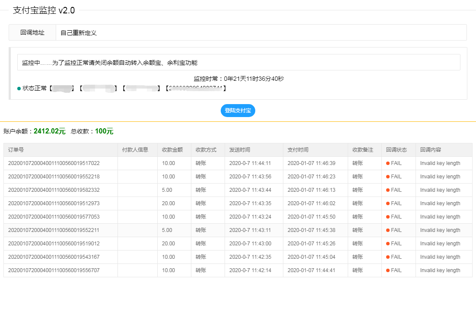This screenshot has height=311, width=476.
Task: Click FAIL status dot for order 19512973
Action: click(387, 203)
